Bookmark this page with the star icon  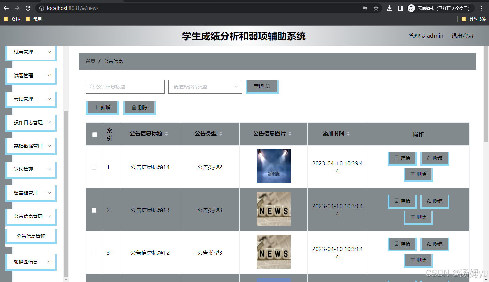[x=376, y=8]
